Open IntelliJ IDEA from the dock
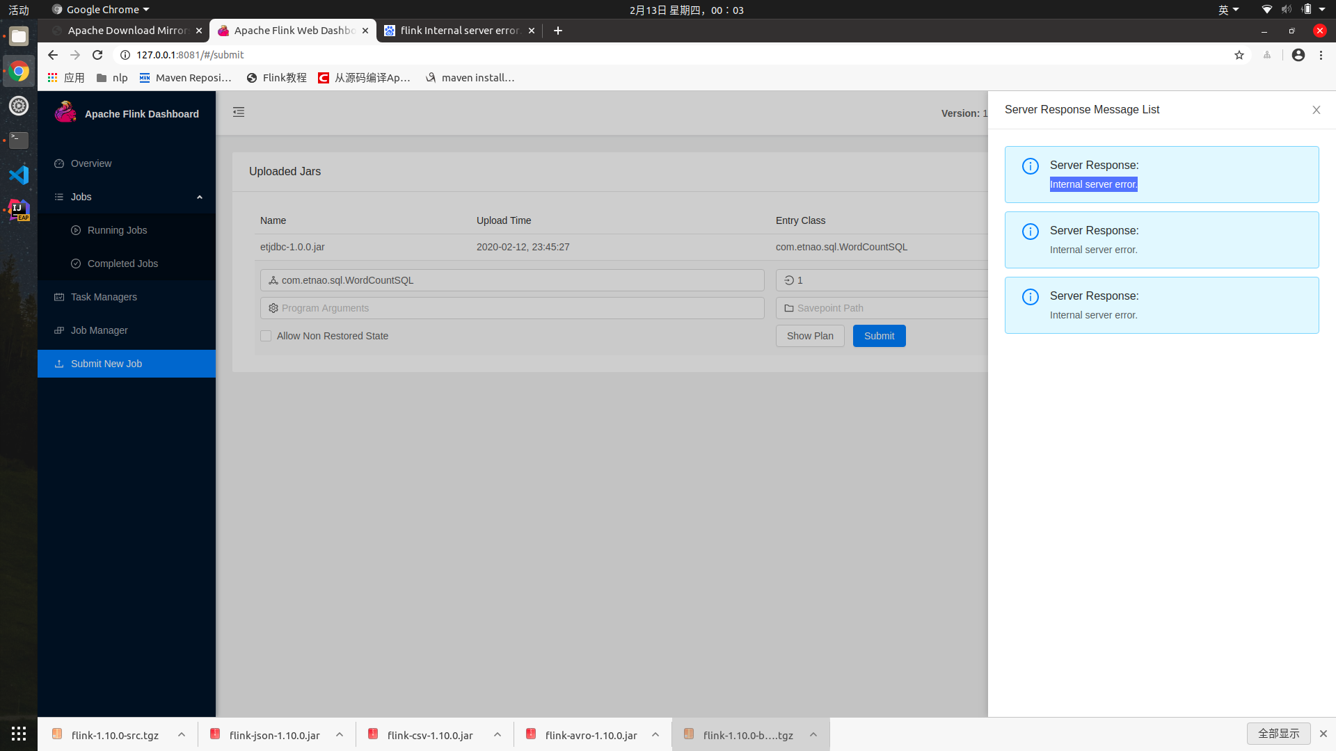Image resolution: width=1336 pixels, height=751 pixels. coord(19,209)
